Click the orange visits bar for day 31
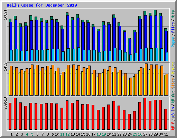Viewport: 177px width, 138px height. tap(167, 85)
